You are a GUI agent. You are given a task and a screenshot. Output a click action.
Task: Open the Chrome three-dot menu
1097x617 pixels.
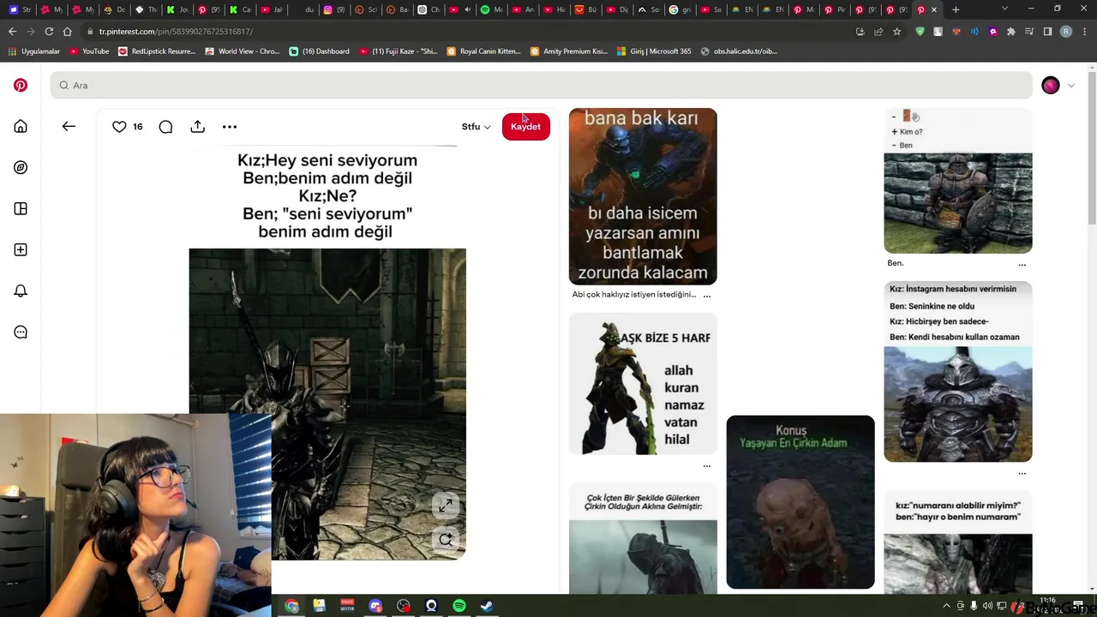[x=1084, y=32]
